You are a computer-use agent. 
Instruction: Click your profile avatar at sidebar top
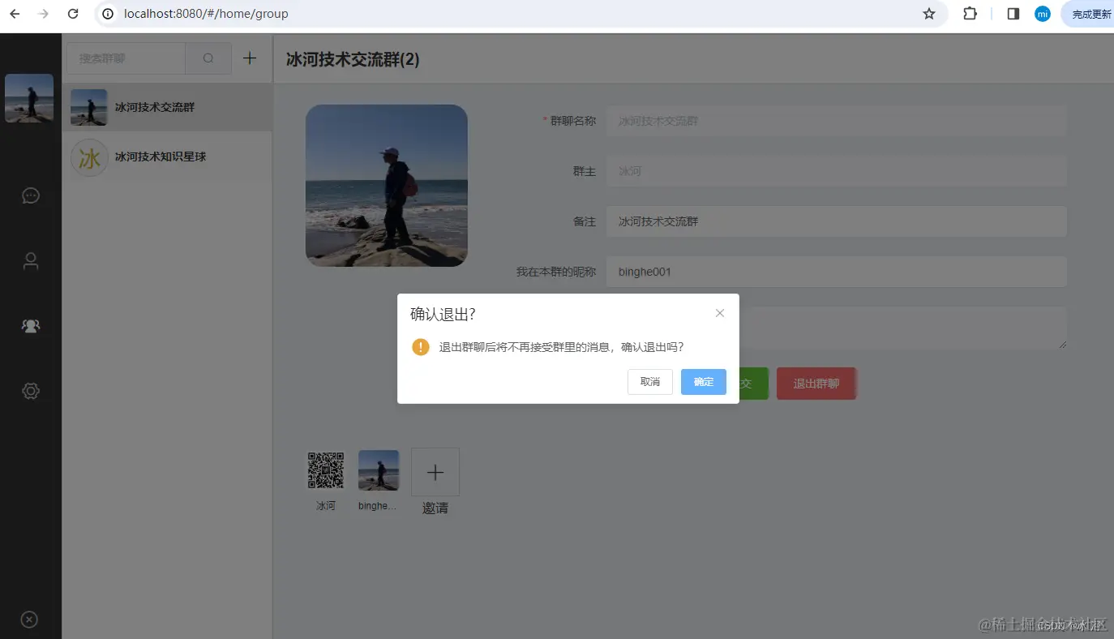29,97
